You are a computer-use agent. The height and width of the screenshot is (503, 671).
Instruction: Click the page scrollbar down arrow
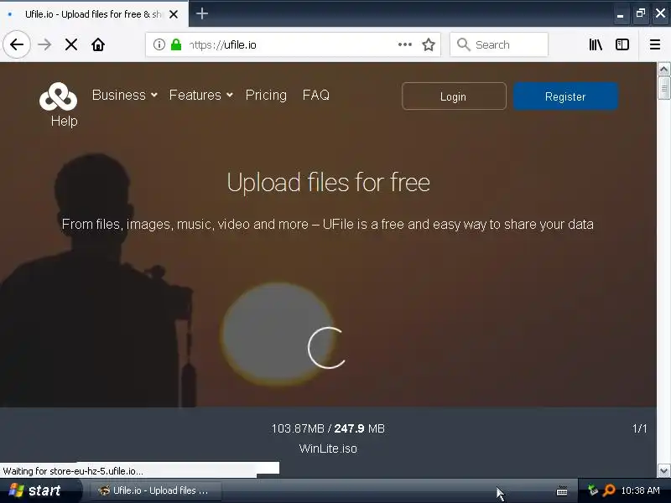[x=663, y=470]
